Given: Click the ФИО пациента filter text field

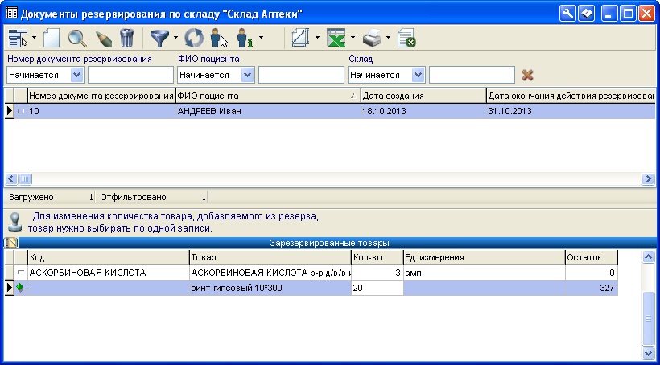Looking at the screenshot, I should pyautogui.click(x=301, y=76).
